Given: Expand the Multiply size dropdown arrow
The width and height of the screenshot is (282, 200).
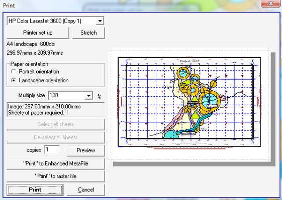Looking at the screenshot, I should [x=88, y=95].
